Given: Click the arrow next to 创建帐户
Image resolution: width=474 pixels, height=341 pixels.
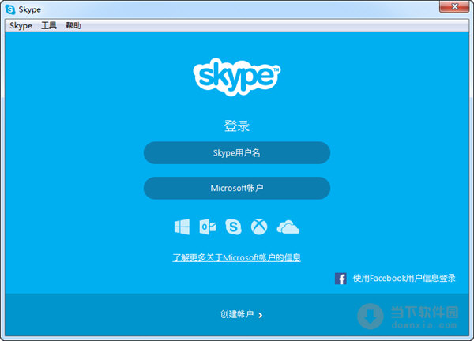Looking at the screenshot, I should point(260,315).
